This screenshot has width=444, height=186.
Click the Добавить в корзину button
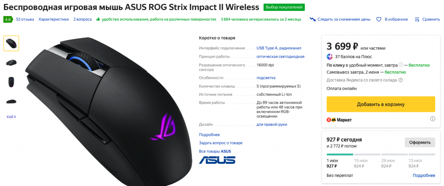(x=381, y=104)
